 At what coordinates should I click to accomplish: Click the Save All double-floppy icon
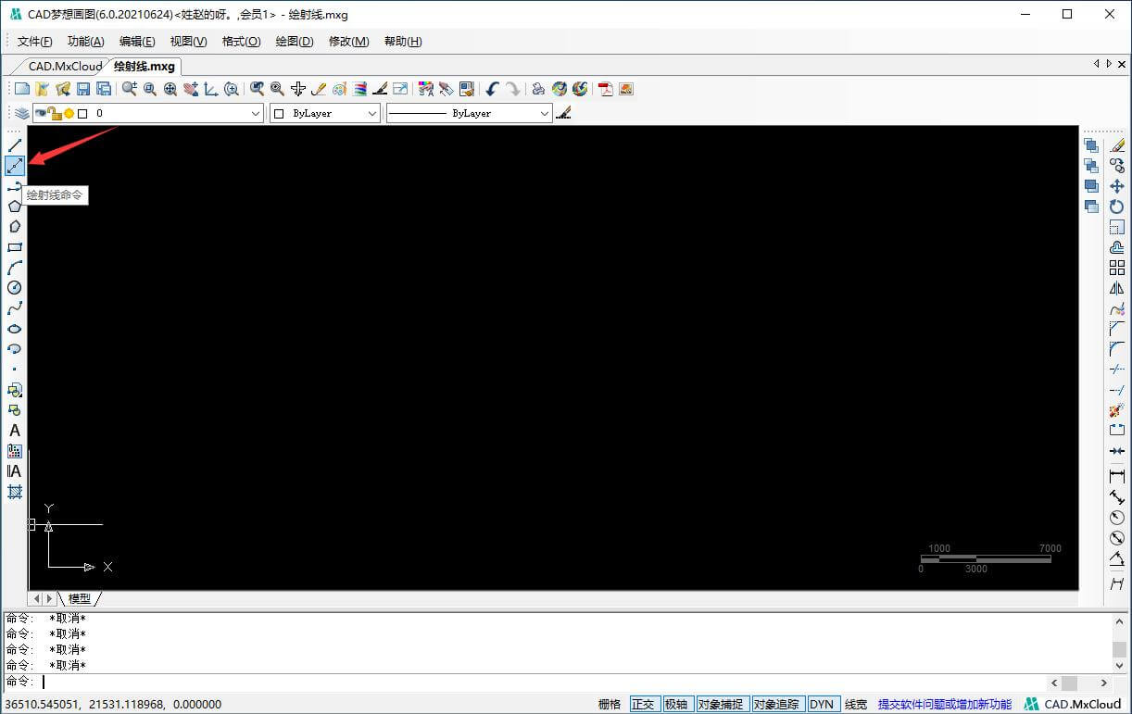click(x=104, y=89)
